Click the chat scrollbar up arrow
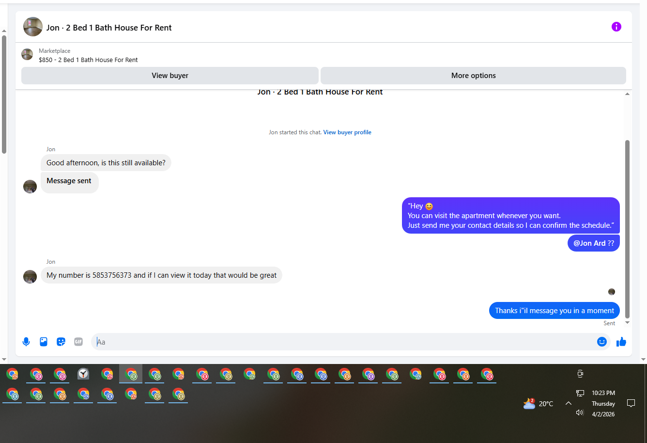The image size is (647, 443). [628, 94]
